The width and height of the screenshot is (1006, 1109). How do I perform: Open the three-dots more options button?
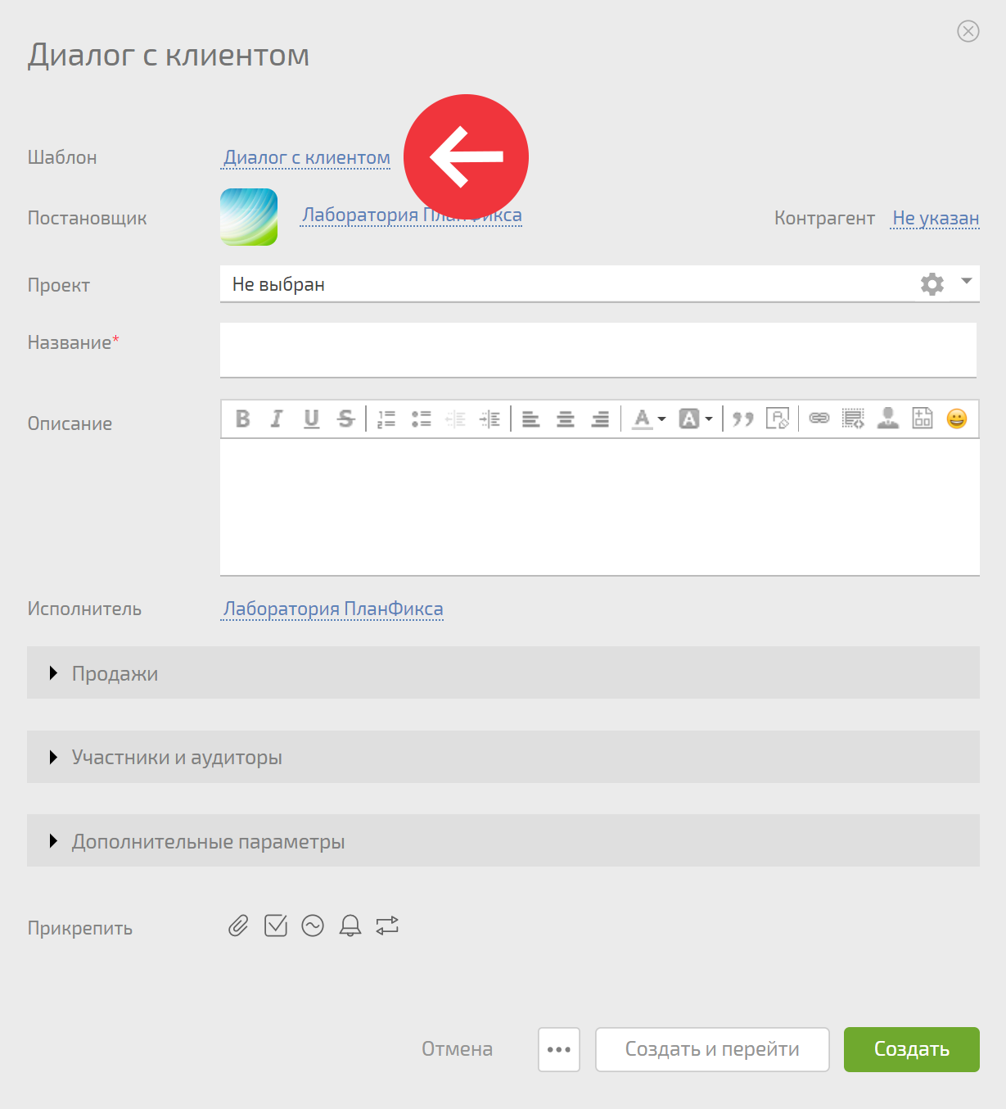click(559, 1049)
